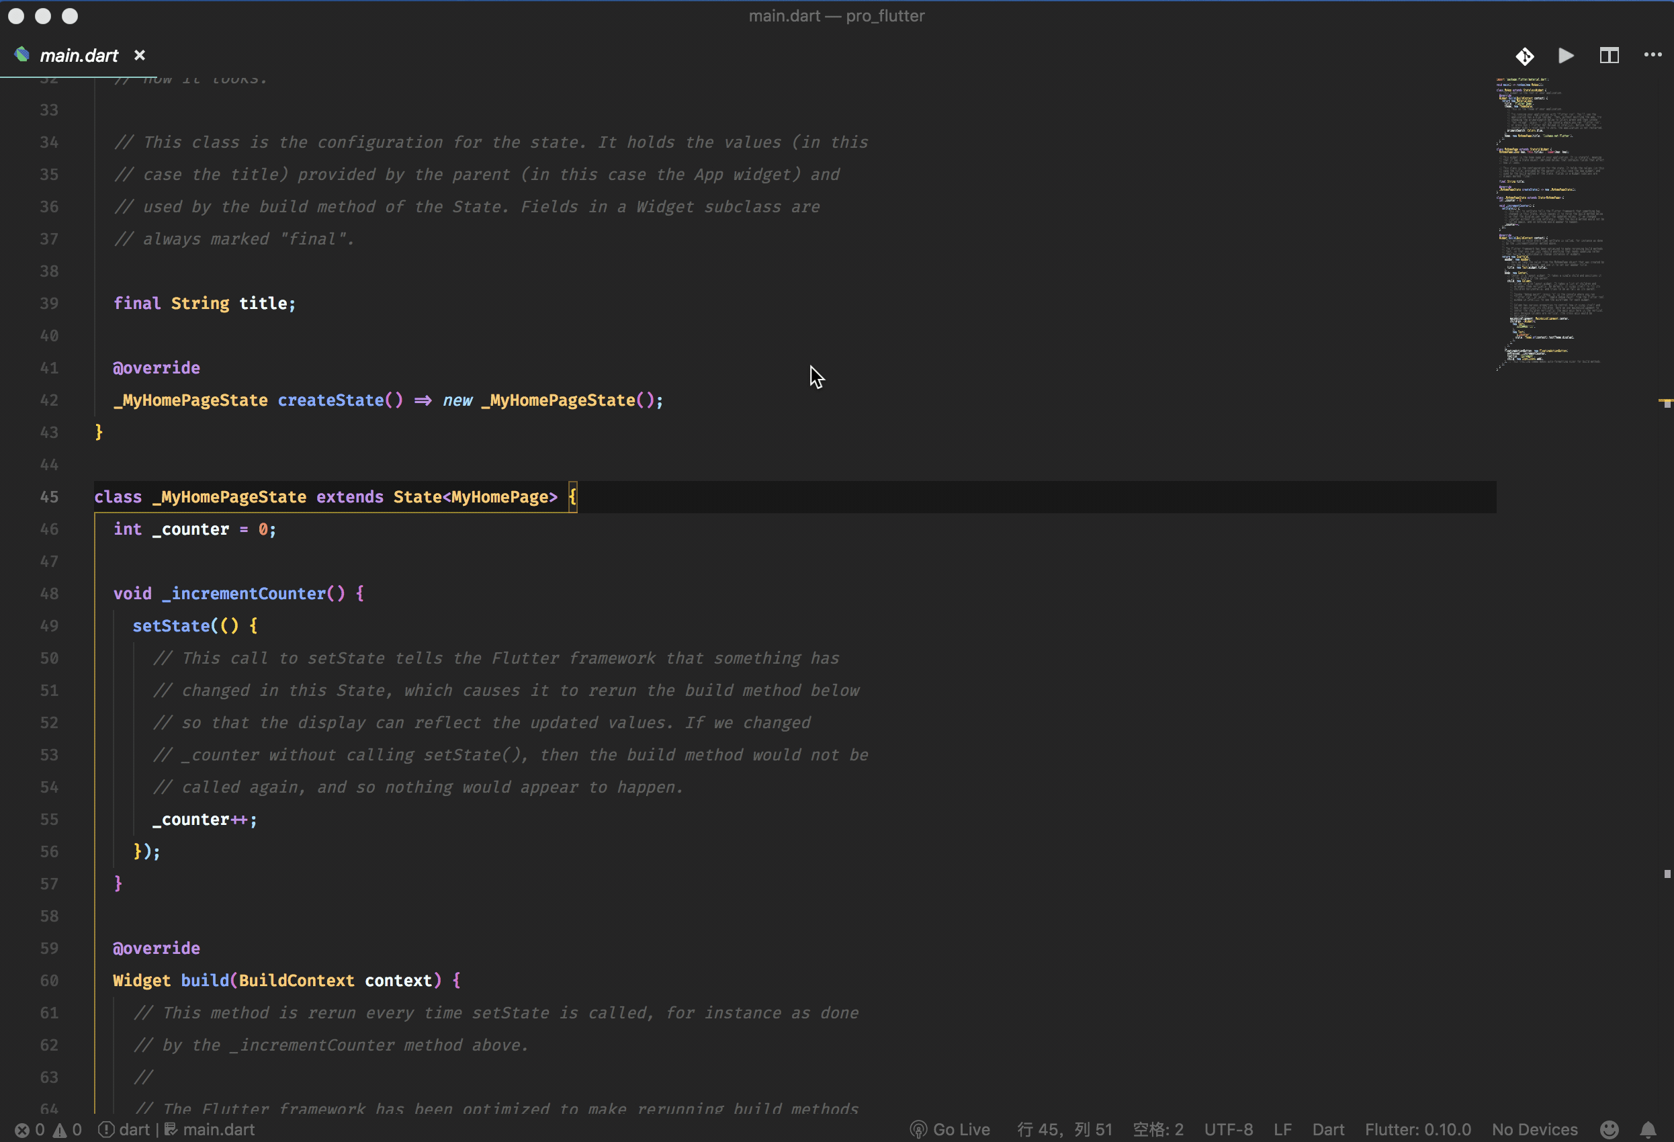Click the Flutter: 0.10.0 version indicator
The image size is (1674, 1142).
pyautogui.click(x=1417, y=1129)
